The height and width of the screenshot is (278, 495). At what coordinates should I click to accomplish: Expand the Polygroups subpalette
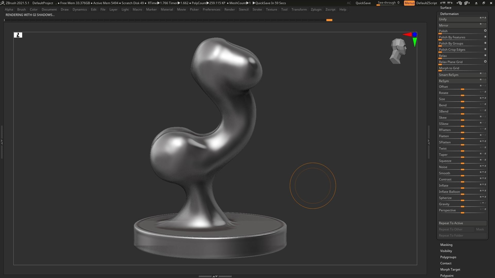pyautogui.click(x=448, y=257)
